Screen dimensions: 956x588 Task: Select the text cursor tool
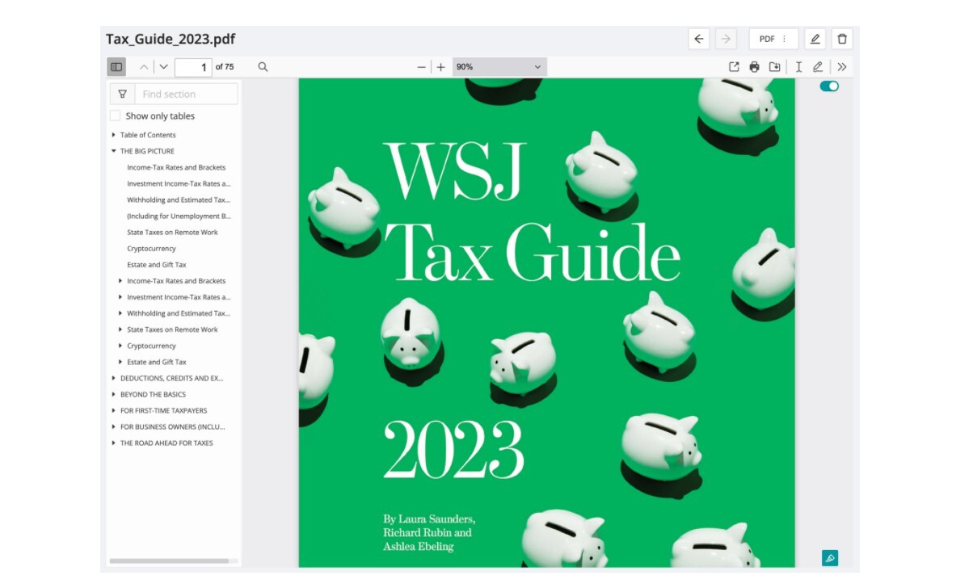[798, 67]
